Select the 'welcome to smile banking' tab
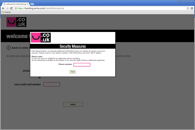The height and width of the screenshot is (130, 195). (x=16, y=4)
